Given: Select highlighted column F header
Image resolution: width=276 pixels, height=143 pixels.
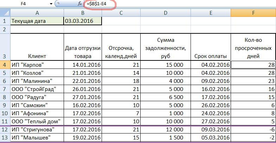Looking at the screenshot, I should point(253,13).
